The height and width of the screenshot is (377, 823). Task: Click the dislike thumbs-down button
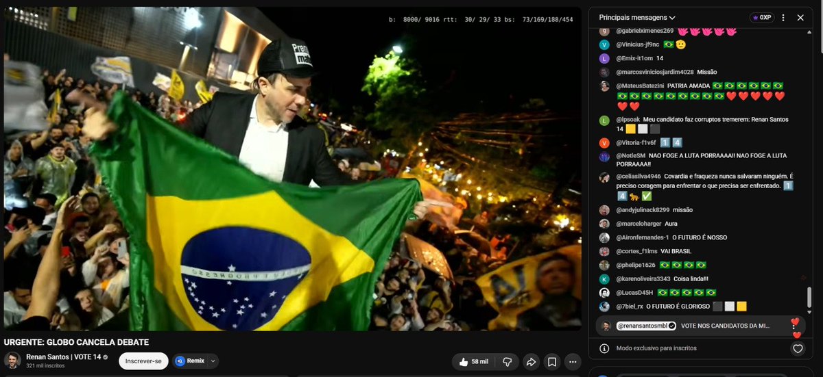(508, 361)
